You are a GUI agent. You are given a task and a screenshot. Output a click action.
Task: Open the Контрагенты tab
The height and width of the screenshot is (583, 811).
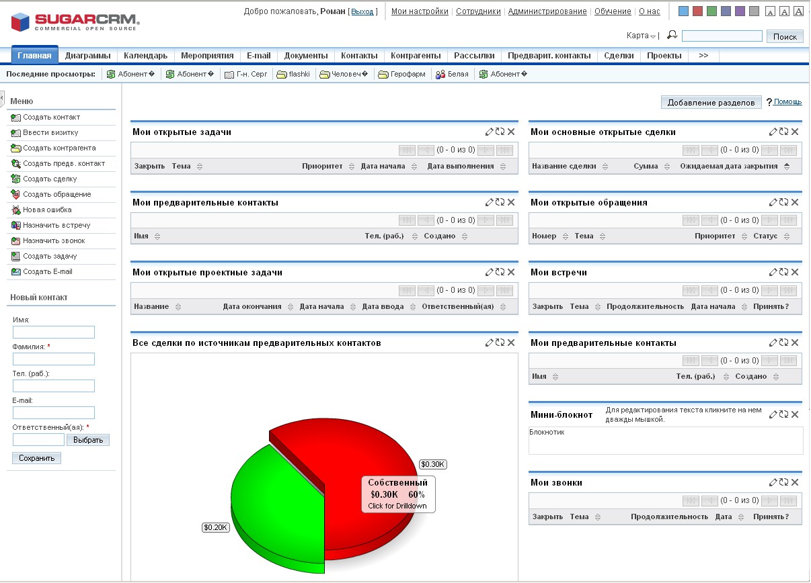point(416,55)
